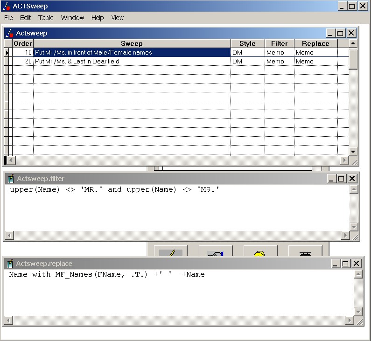Click the DM style cell in order 20 row
This screenshot has height=341, width=371.
pos(247,61)
